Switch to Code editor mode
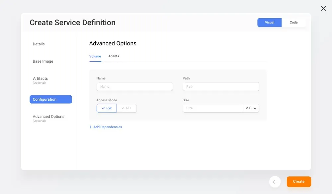The image size is (332, 194). click(x=293, y=23)
